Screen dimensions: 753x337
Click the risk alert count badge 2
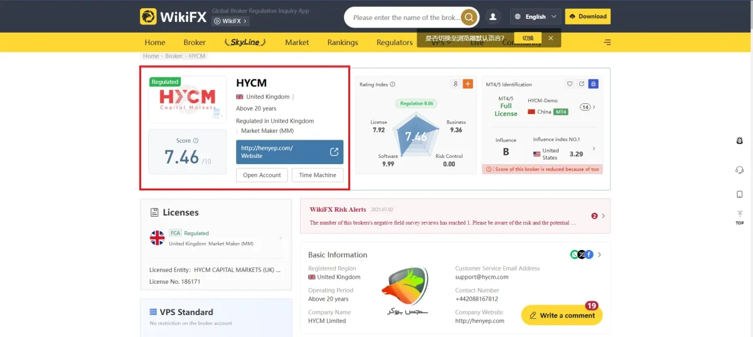[x=594, y=216]
